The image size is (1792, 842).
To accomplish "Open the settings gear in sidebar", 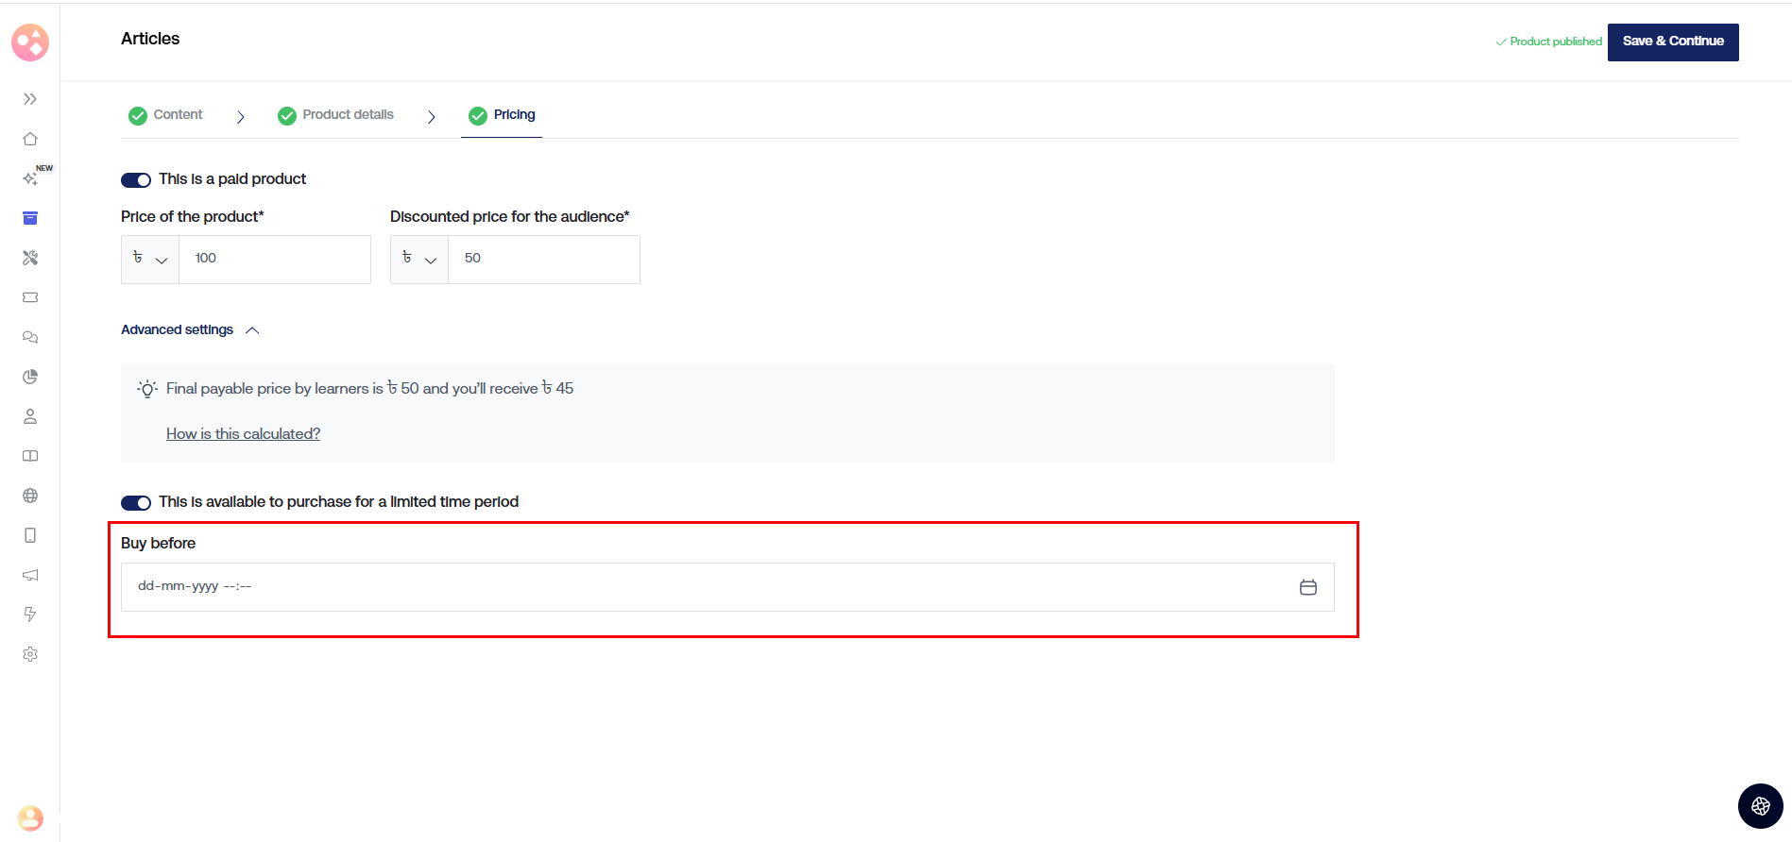I will pyautogui.click(x=30, y=654).
